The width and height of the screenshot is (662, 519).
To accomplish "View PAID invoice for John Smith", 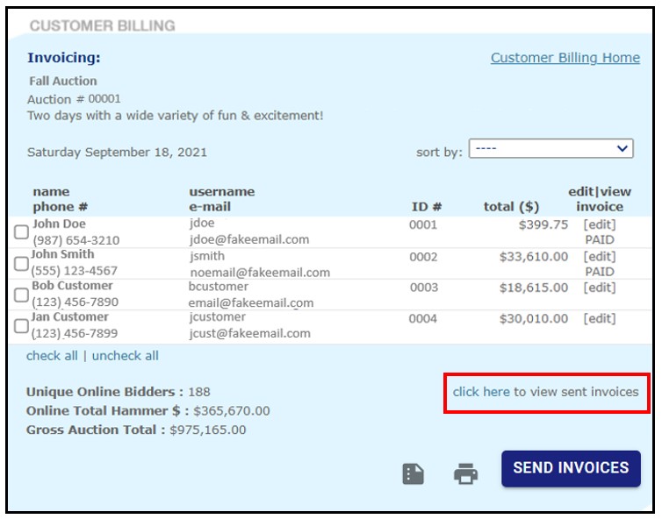I will pos(600,272).
